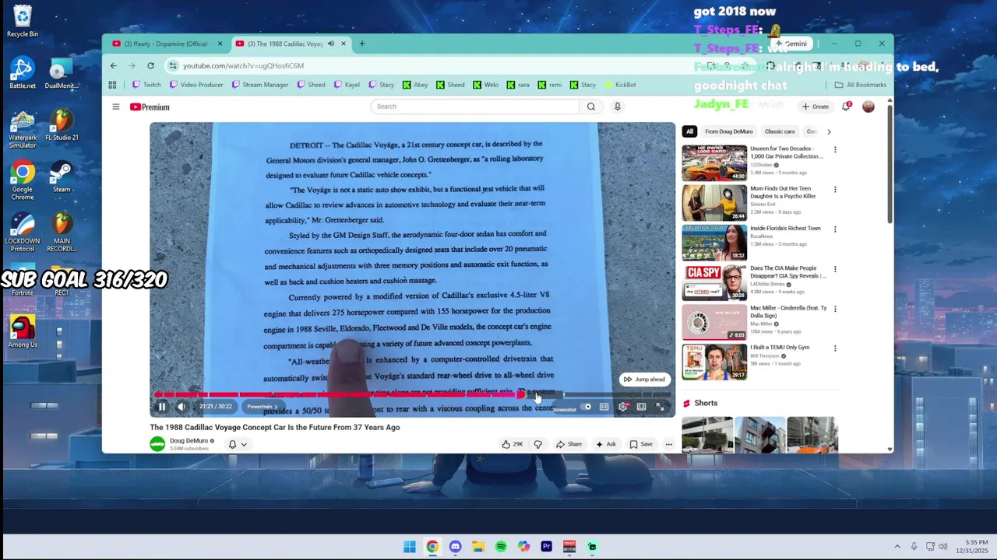Open Discord from taskbar
This screenshot has width=997, height=560.
pyautogui.click(x=455, y=547)
